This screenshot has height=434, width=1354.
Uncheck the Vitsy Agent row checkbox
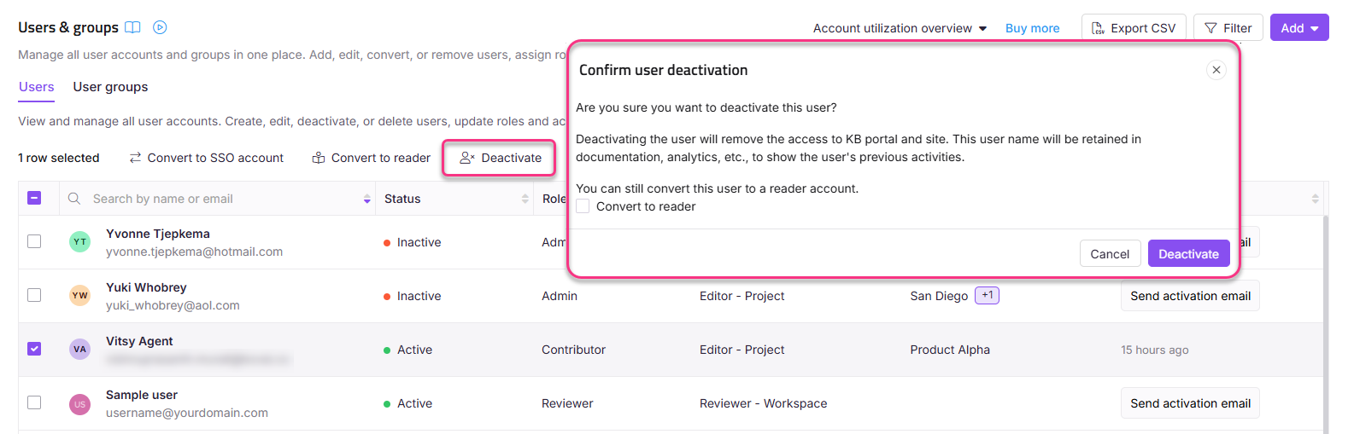coord(34,349)
